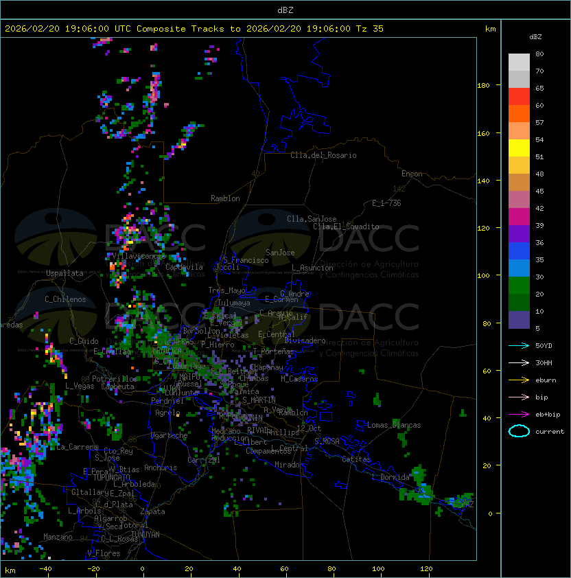Viewport: 571px width, 578px height.
Task: Click the Catitas place label
Action: pyautogui.click(x=356, y=459)
